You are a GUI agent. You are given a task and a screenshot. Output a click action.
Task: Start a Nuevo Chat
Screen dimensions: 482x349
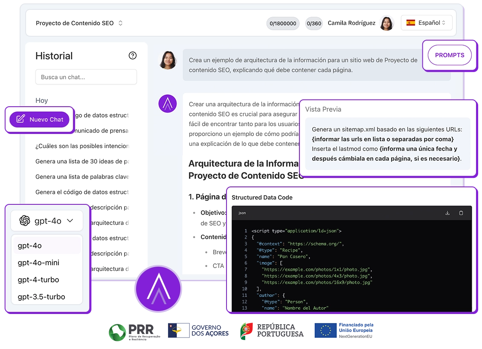click(39, 119)
